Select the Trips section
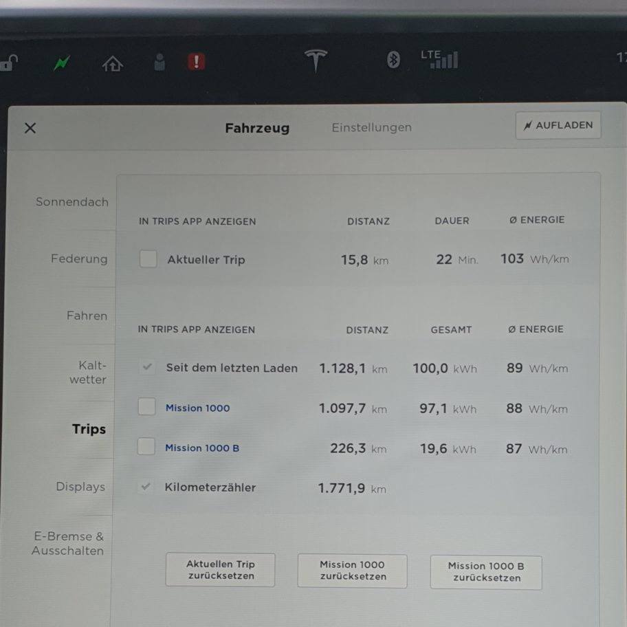 (x=89, y=429)
